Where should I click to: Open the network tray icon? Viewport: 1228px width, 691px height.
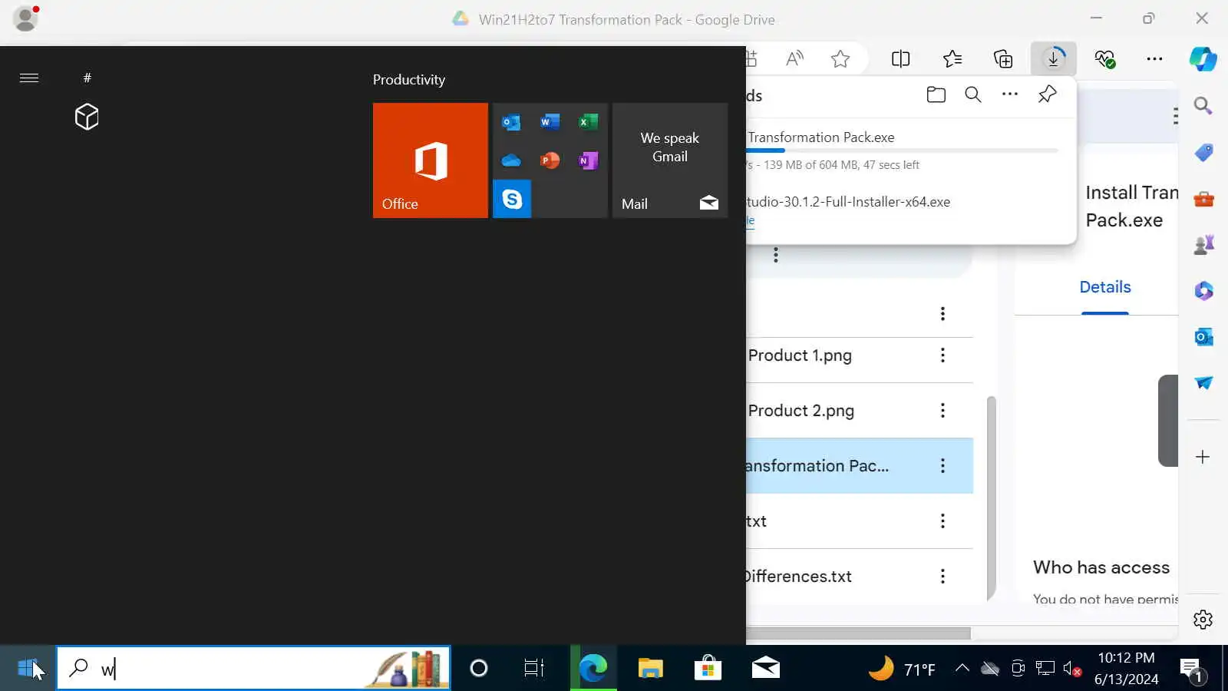pyautogui.click(x=1045, y=669)
